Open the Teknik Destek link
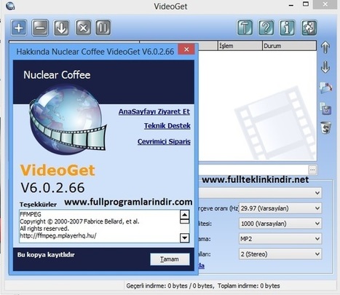The image size is (340, 295). point(167,126)
